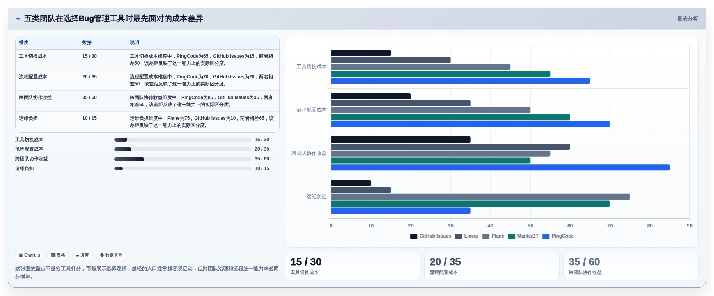Click the 10 / 15 value in the table
The height and width of the screenshot is (296, 714).
89,118
